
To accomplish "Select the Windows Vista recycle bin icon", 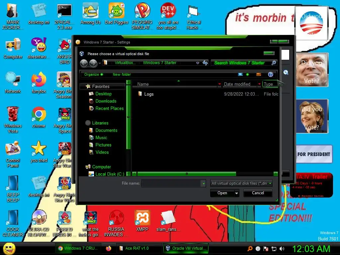I will (13, 120).
